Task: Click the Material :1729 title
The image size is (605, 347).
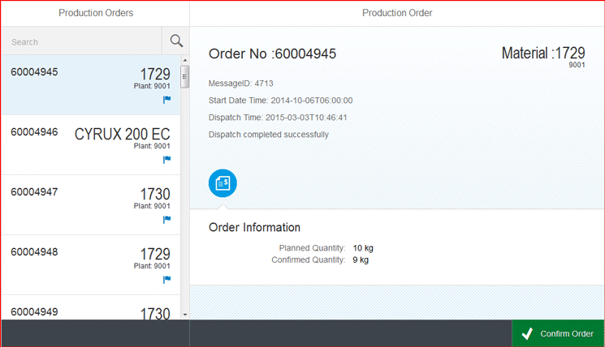Action: tap(542, 54)
